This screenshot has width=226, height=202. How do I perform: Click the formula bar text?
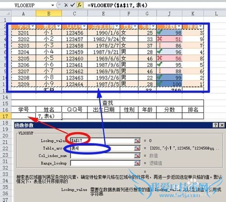(118, 5)
